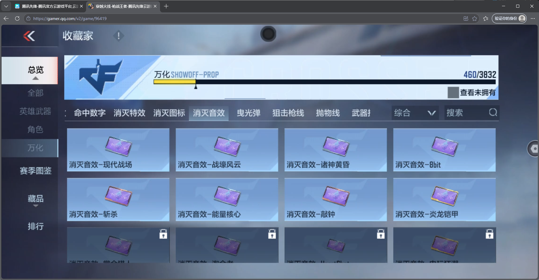Switch to the 狙击枪线 tab
Image resolution: width=539 pixels, height=280 pixels.
point(288,113)
